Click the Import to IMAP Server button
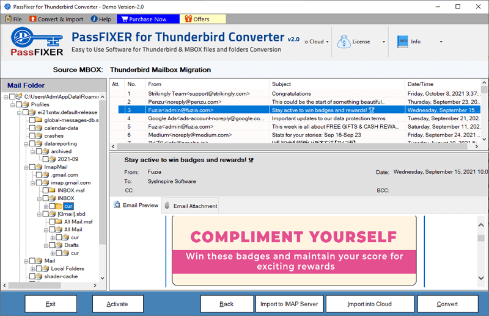This screenshot has width=489, height=316. point(289,304)
